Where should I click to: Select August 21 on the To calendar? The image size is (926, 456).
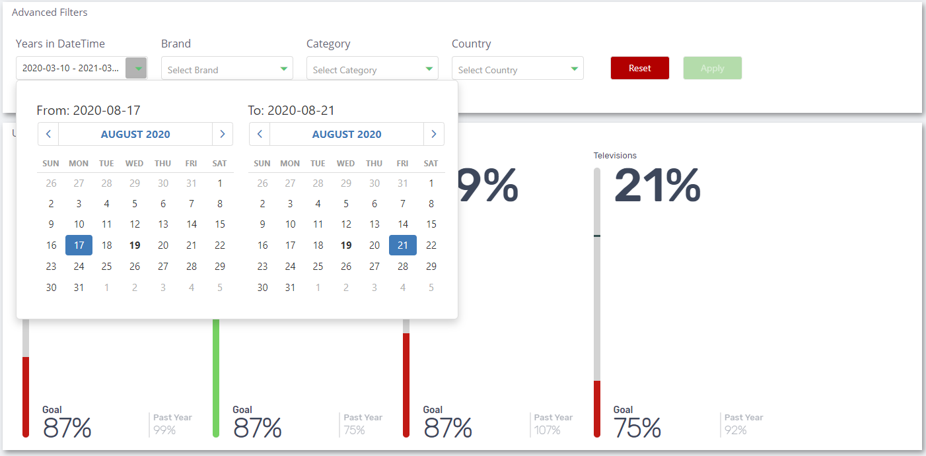pyautogui.click(x=403, y=245)
